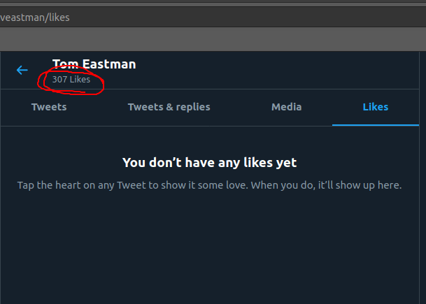The image size is (426, 304).
Task: Click the Likes tab
Action: point(375,107)
